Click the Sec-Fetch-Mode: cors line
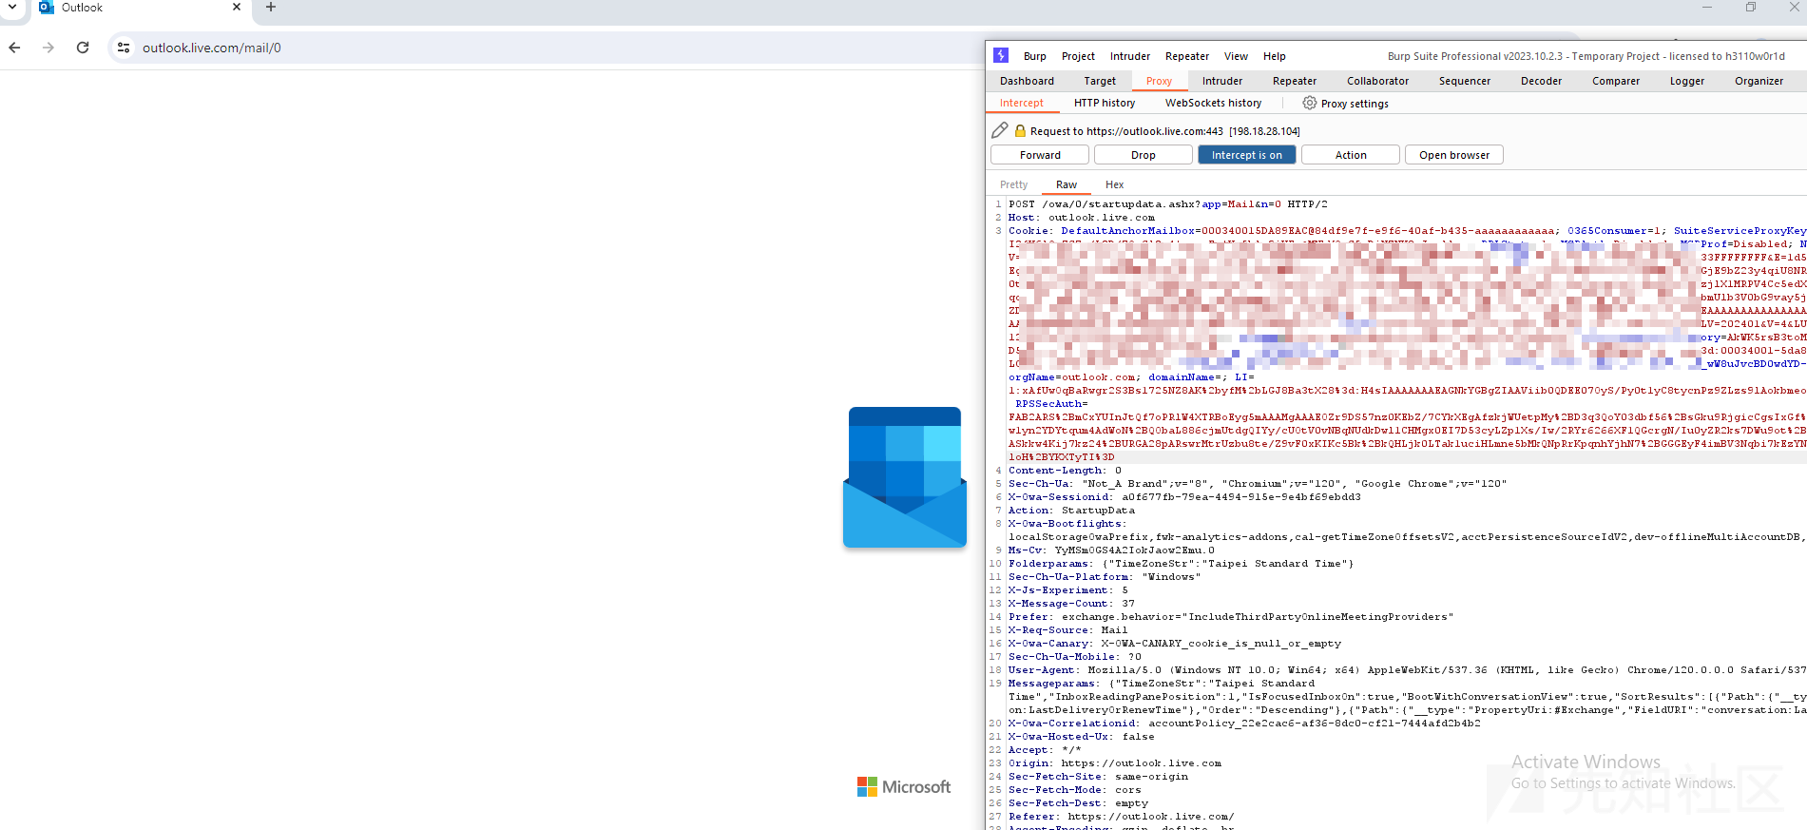This screenshot has height=830, width=1807. pyautogui.click(x=1075, y=790)
